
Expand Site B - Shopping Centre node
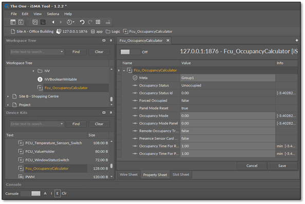8,96
